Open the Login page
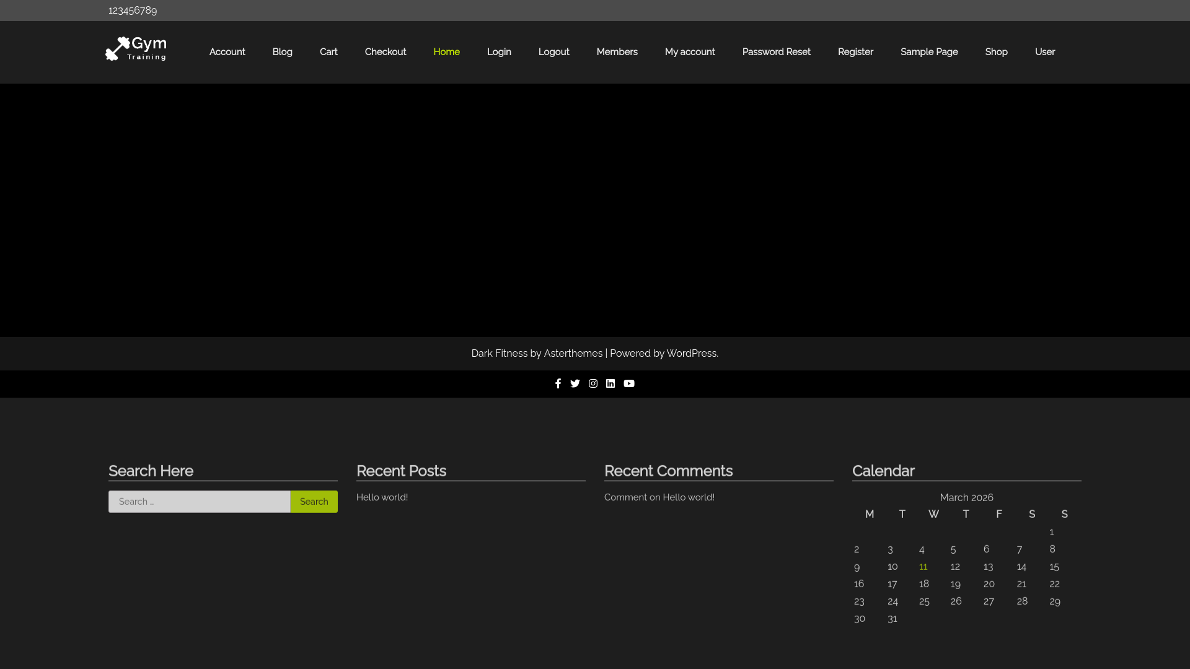The image size is (1190, 669). click(499, 52)
